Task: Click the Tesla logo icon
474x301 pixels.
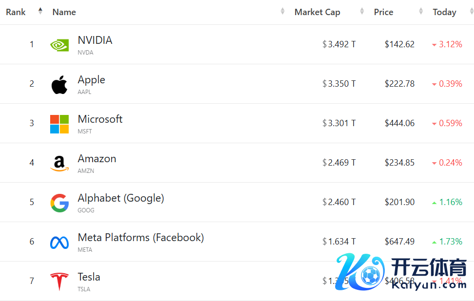Action: click(59, 282)
